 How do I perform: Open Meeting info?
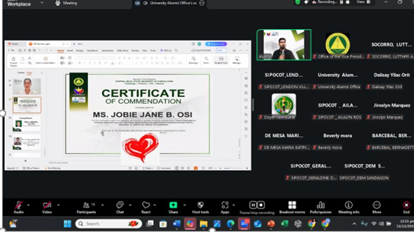(x=349, y=206)
